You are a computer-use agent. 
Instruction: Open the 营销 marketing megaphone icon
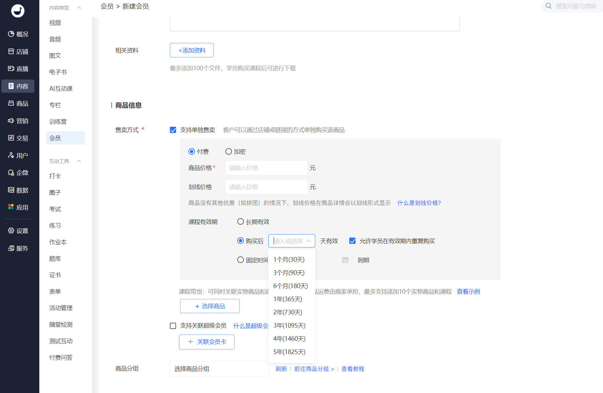pyautogui.click(x=11, y=121)
